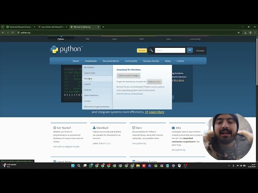Choose Source code in Downloads menu
Viewport: 258px width, 193px height.
(x=98, y=73)
